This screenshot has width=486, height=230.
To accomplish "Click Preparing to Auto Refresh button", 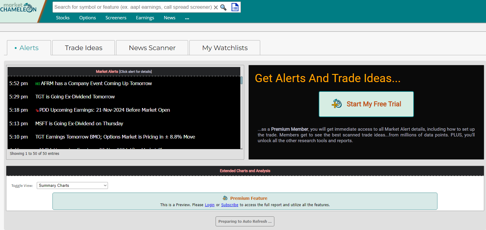I will (x=245, y=221).
